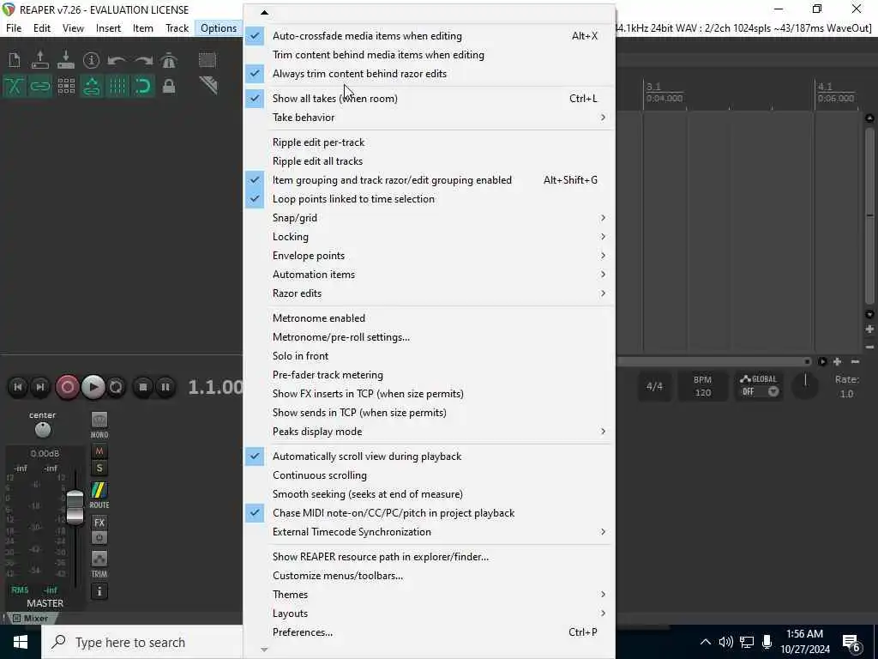878x659 pixels.
Task: Expand the Take behavior submenu
Action: 429,118
